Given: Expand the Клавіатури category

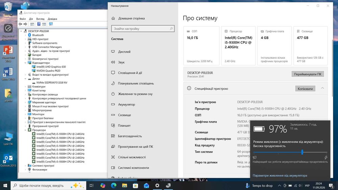Looking at the screenshot, I should coord(25,86).
